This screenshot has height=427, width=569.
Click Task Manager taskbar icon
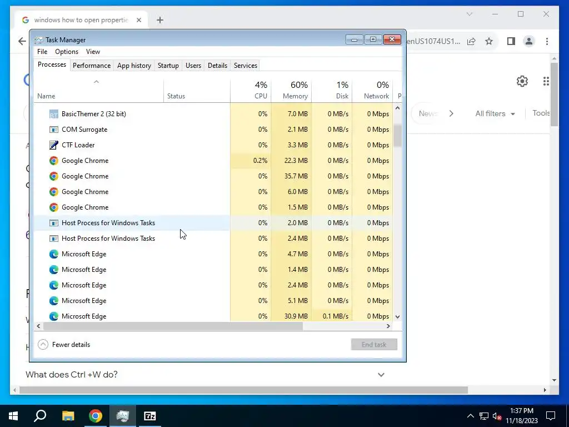123,416
